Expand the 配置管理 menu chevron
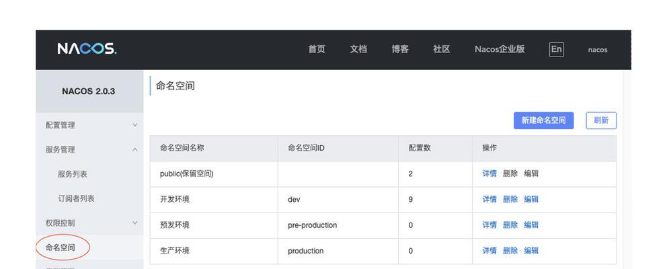 click(x=135, y=125)
